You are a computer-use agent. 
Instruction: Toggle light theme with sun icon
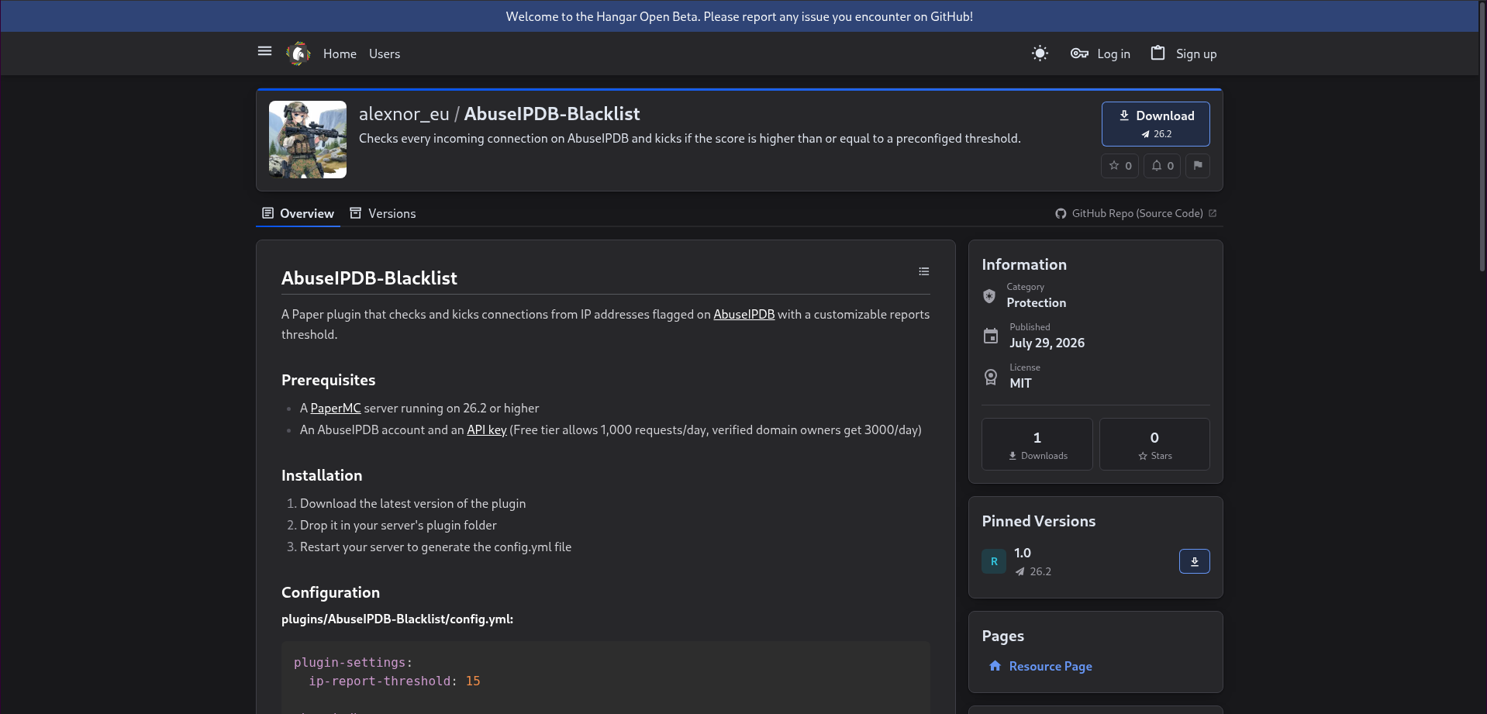[x=1040, y=53]
